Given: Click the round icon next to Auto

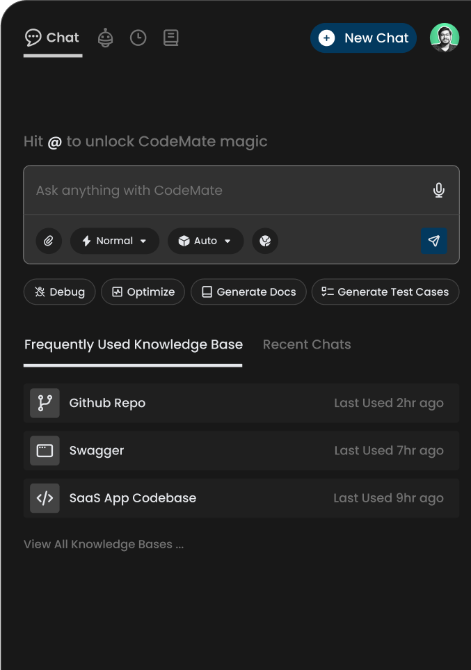Looking at the screenshot, I should point(264,241).
